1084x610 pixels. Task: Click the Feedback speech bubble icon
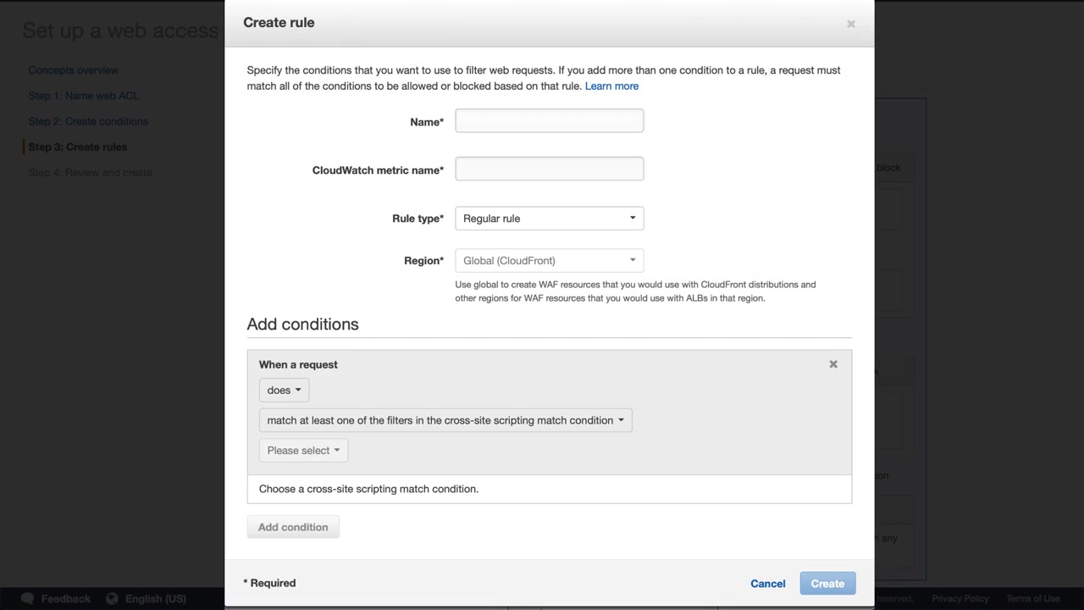[27, 598]
